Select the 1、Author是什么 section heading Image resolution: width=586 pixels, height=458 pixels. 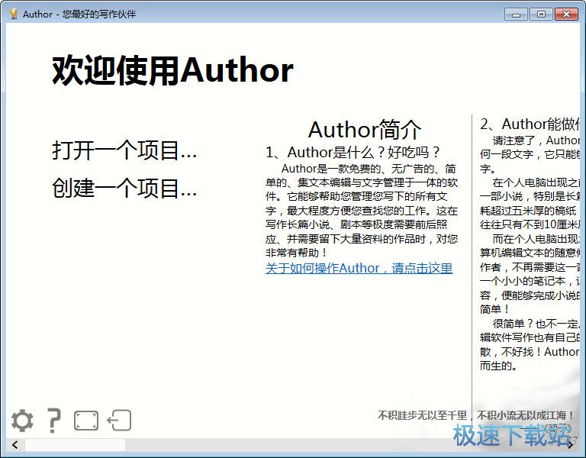click(353, 152)
